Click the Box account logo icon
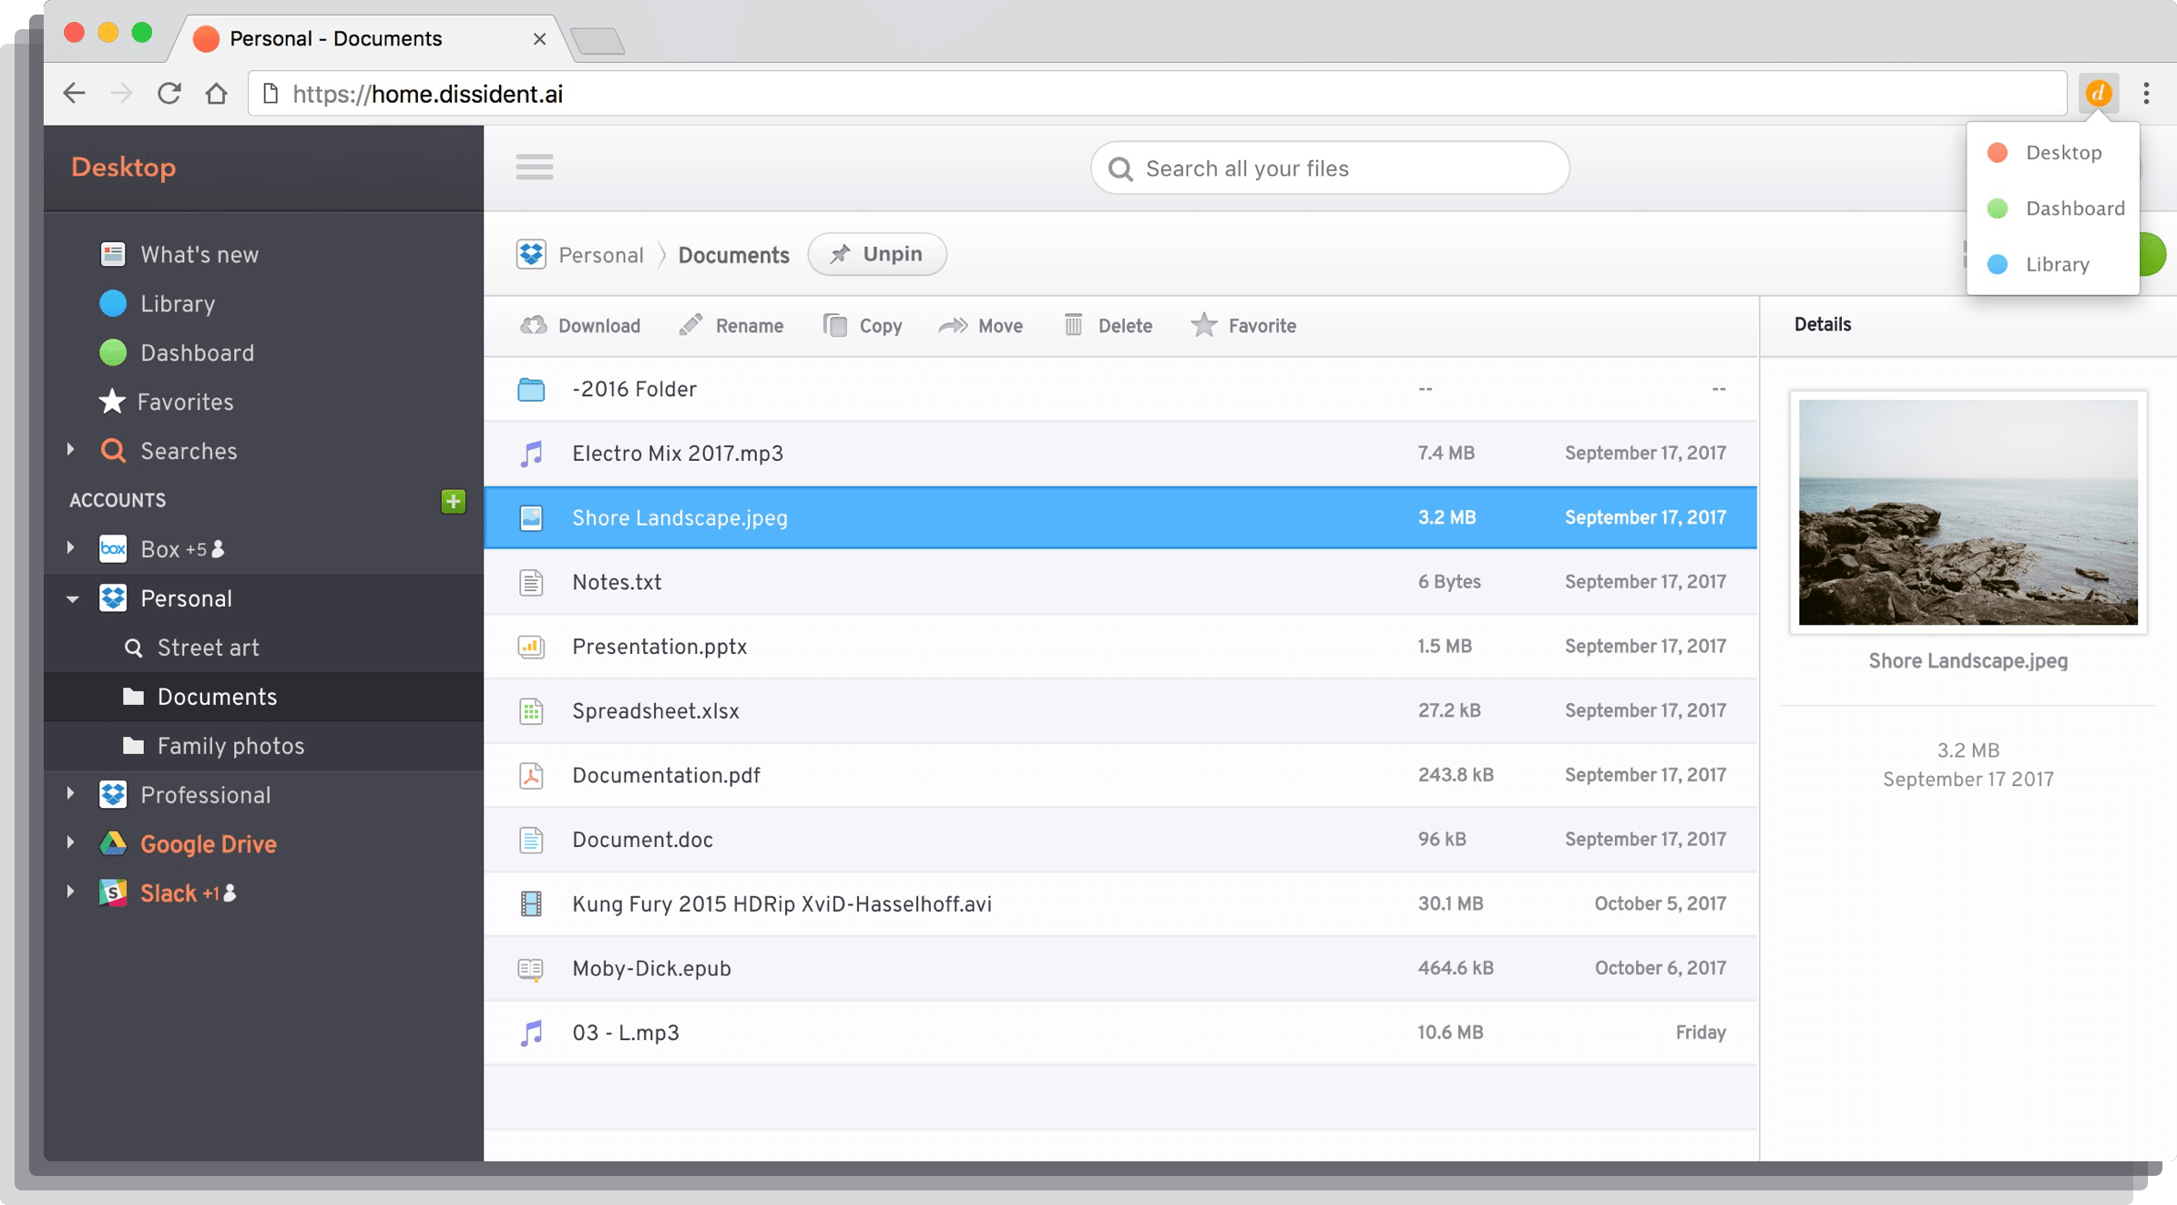2177x1205 pixels. point(113,549)
